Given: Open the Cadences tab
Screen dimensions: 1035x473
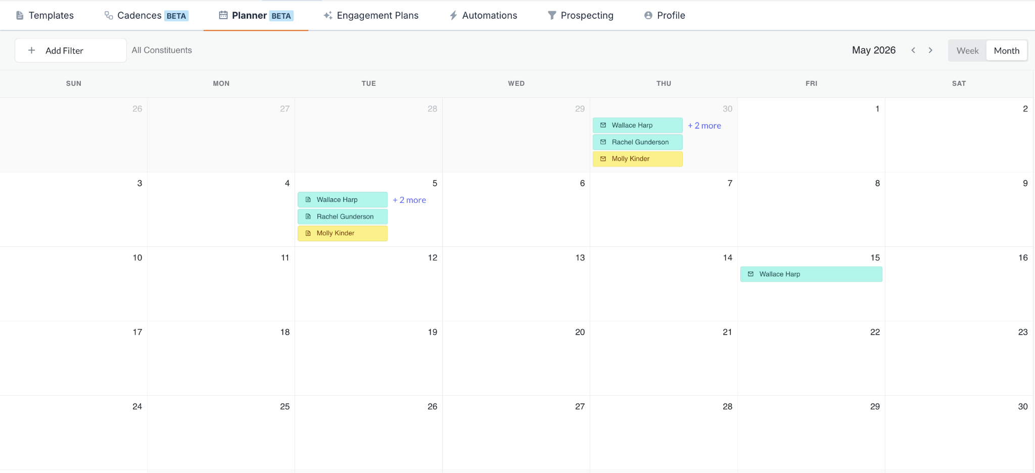Looking at the screenshot, I should click(147, 16).
